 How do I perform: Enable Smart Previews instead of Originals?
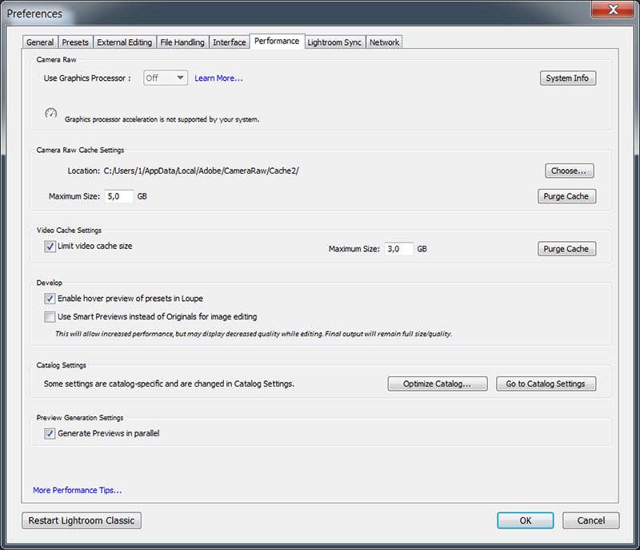coord(50,317)
